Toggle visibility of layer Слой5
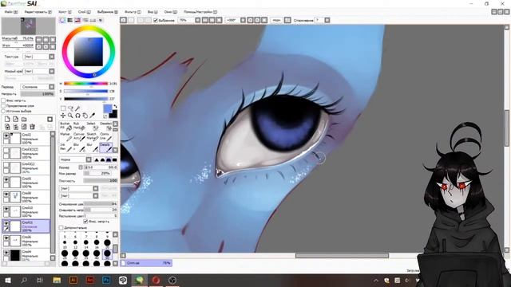Screen dimensions: 511x287 point(6,179)
